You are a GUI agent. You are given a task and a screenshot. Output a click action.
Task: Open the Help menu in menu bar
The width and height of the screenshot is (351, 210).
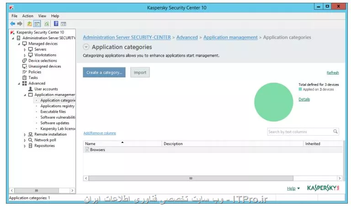pos(55,16)
